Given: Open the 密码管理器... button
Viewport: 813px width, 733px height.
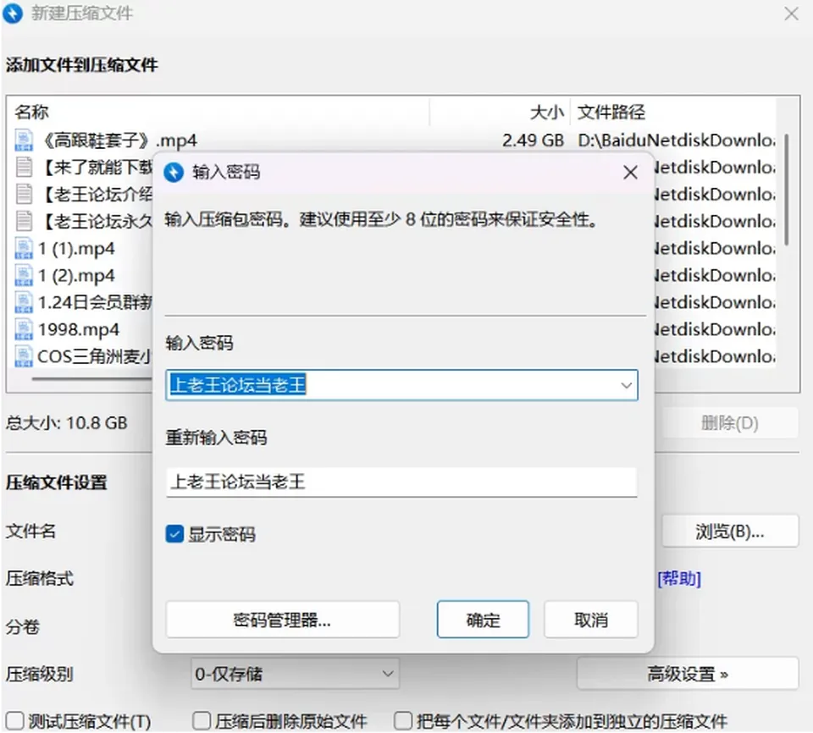Looking at the screenshot, I should [x=283, y=620].
